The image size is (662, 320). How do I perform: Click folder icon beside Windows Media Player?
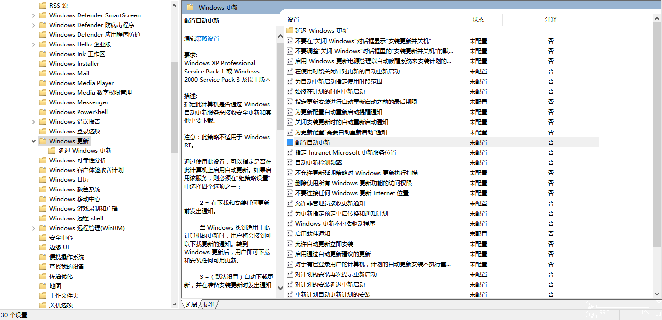[43, 83]
